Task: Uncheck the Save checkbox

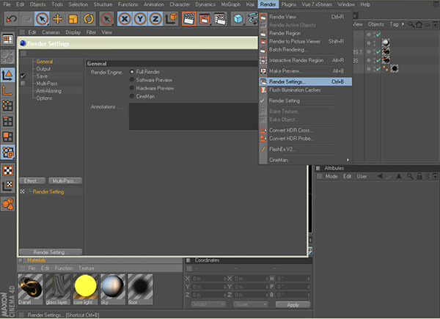Action: coord(23,76)
